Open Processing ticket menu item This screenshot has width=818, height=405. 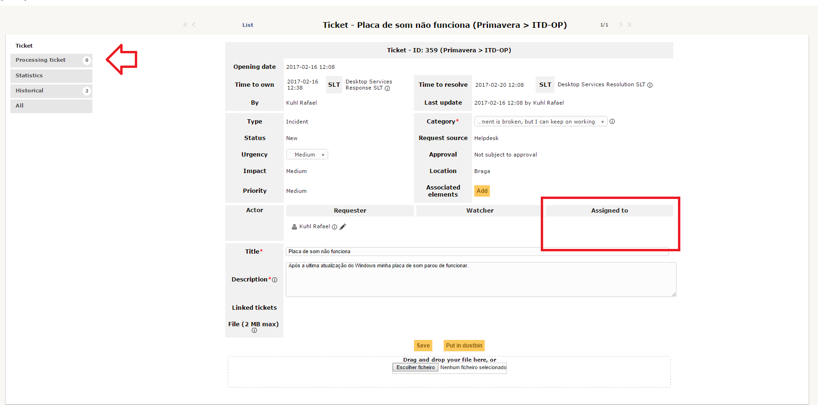tap(51, 60)
